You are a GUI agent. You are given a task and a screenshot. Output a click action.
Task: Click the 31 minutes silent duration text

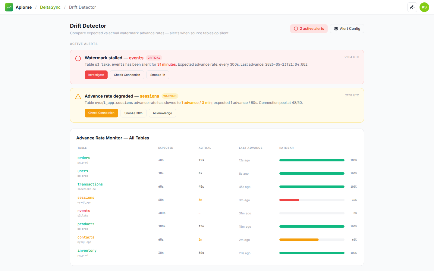click(x=167, y=64)
